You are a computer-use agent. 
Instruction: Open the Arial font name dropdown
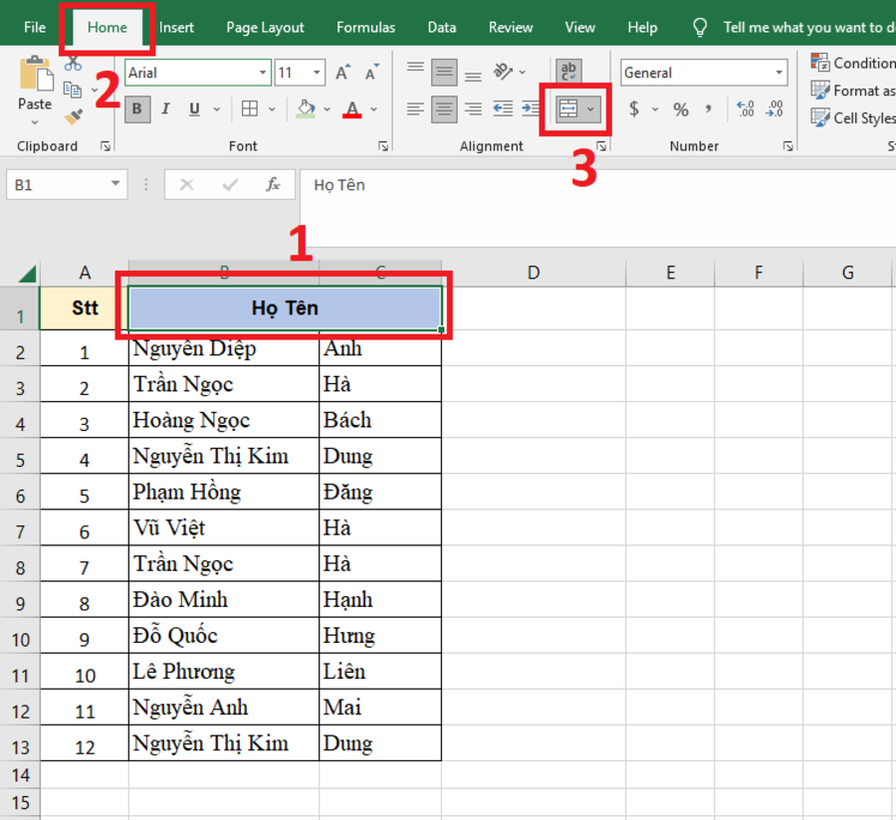pyautogui.click(x=263, y=73)
